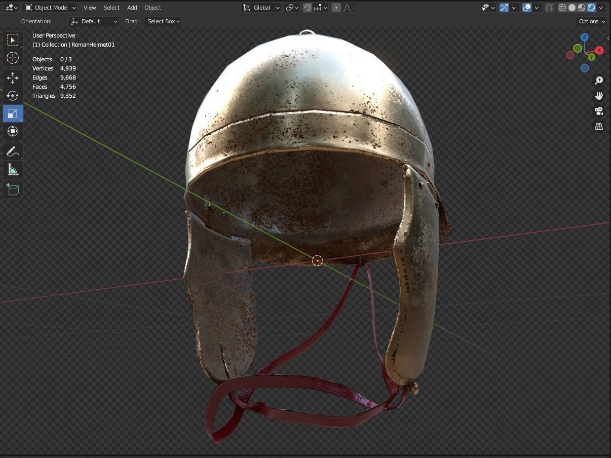Switch to material preview shading
This screenshot has height=458, width=611.
582,8
